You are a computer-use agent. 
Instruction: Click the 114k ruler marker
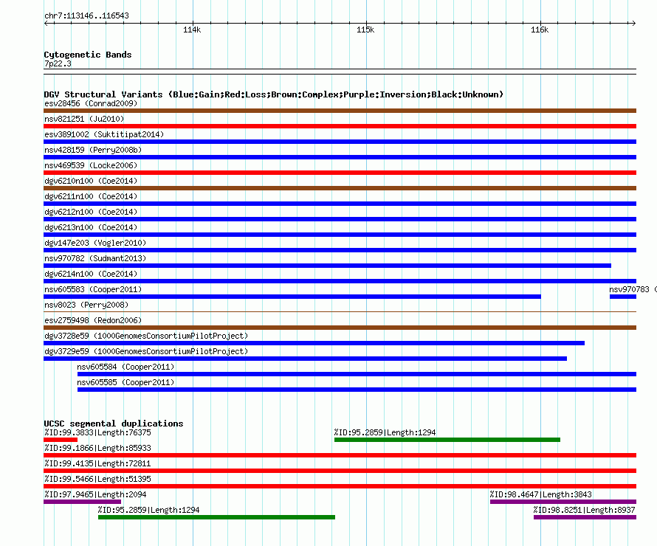point(192,30)
